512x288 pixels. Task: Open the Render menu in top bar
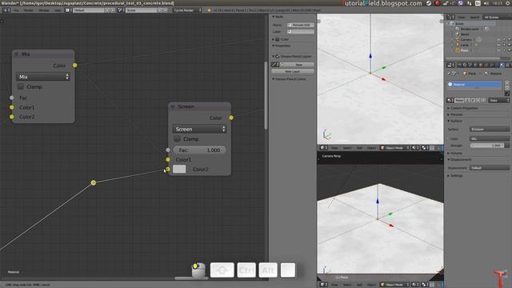pos(29,10)
